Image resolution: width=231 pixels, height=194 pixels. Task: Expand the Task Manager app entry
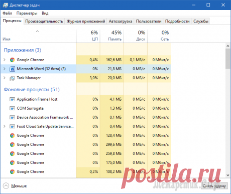tap(5, 78)
